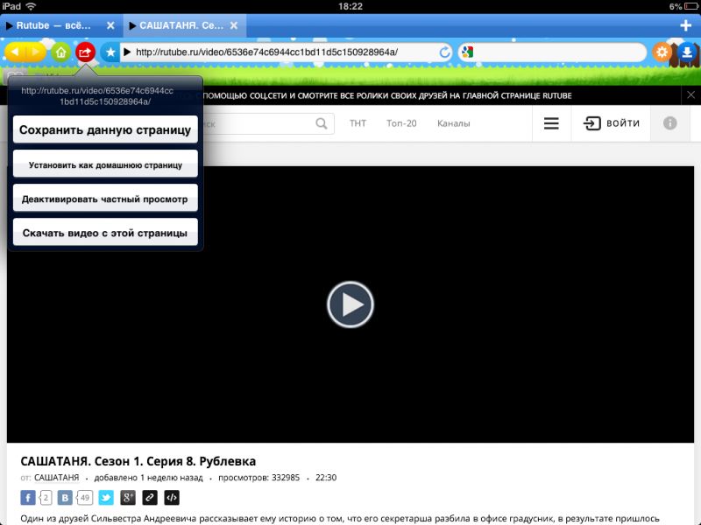The image size is (701, 525).
Task: Share the video on Facebook
Action: tap(28, 498)
